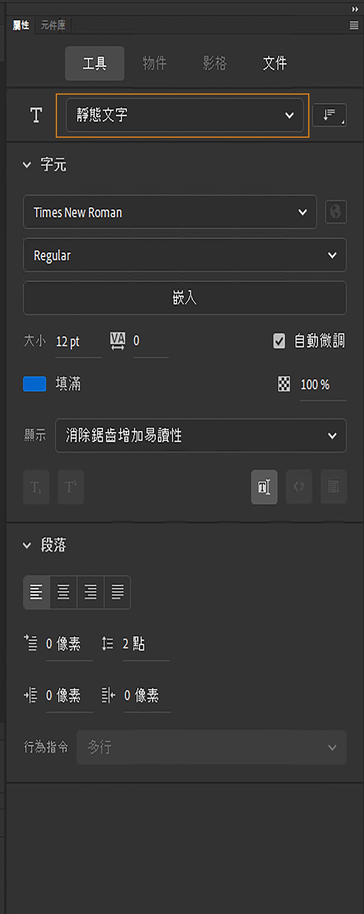Viewport: 364px width, 914px height.
Task: Toggle the 自動微調 auto-kern checkbox
Action: pyautogui.click(x=279, y=341)
